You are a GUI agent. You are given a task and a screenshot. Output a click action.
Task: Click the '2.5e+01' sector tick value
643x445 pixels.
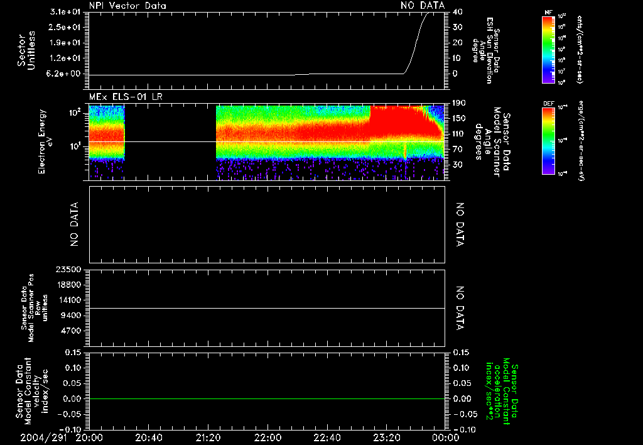[x=65, y=27]
